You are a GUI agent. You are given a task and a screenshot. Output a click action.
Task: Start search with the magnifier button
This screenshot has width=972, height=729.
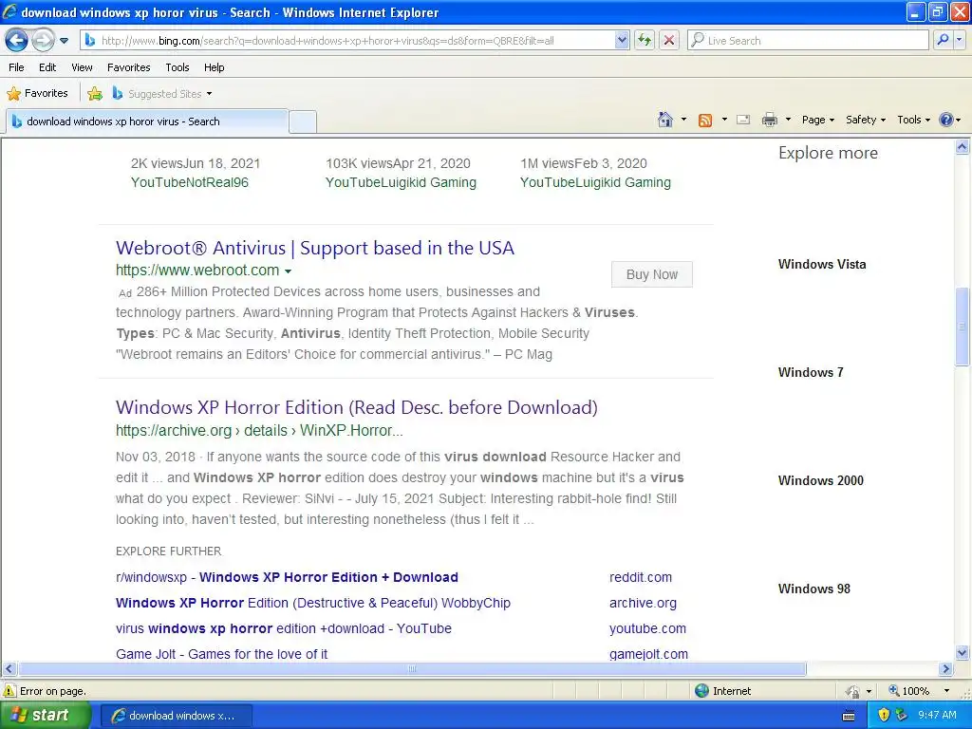pos(943,40)
